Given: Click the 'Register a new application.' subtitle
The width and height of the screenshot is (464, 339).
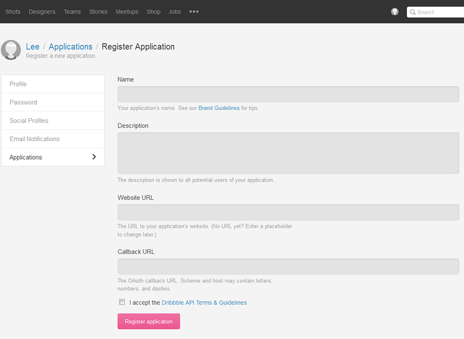Looking at the screenshot, I should tap(61, 56).
